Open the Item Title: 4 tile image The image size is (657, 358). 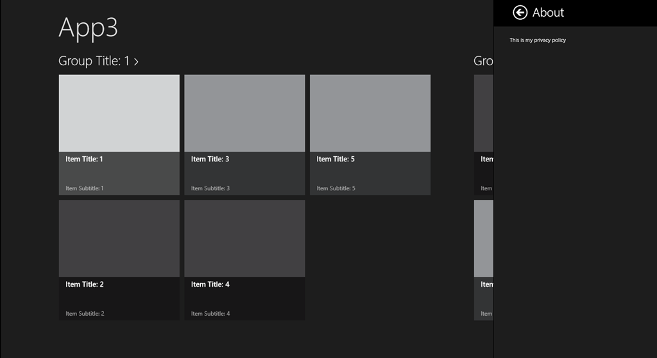point(244,238)
